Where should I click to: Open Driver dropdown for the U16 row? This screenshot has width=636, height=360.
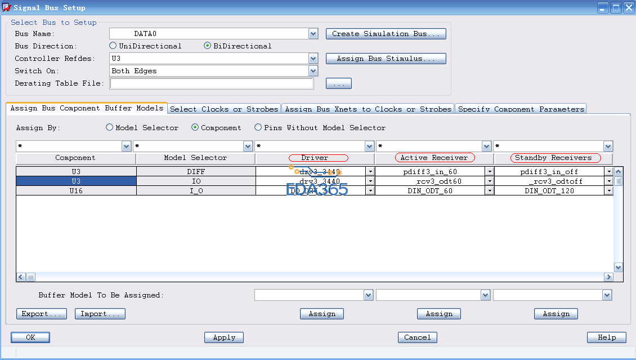coord(370,190)
